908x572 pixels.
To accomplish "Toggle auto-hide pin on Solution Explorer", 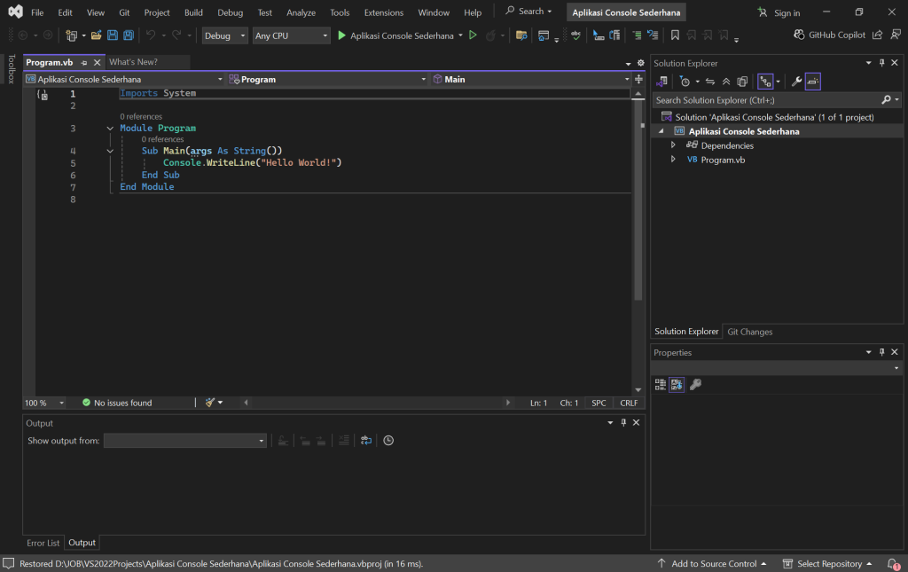I will pyautogui.click(x=882, y=63).
